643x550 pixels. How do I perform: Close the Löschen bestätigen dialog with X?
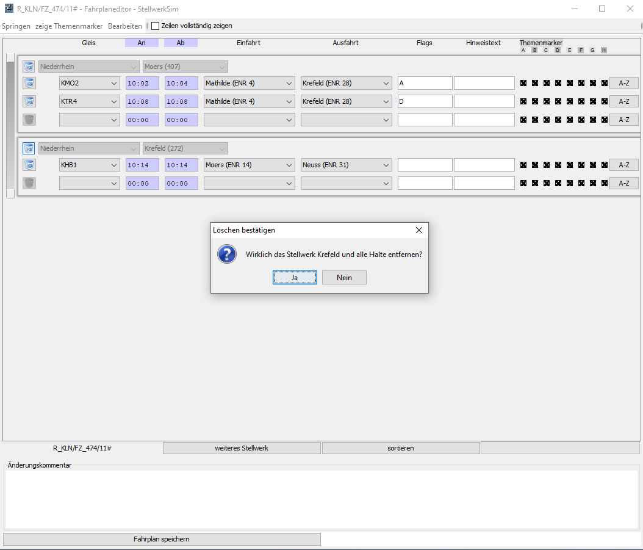point(418,230)
